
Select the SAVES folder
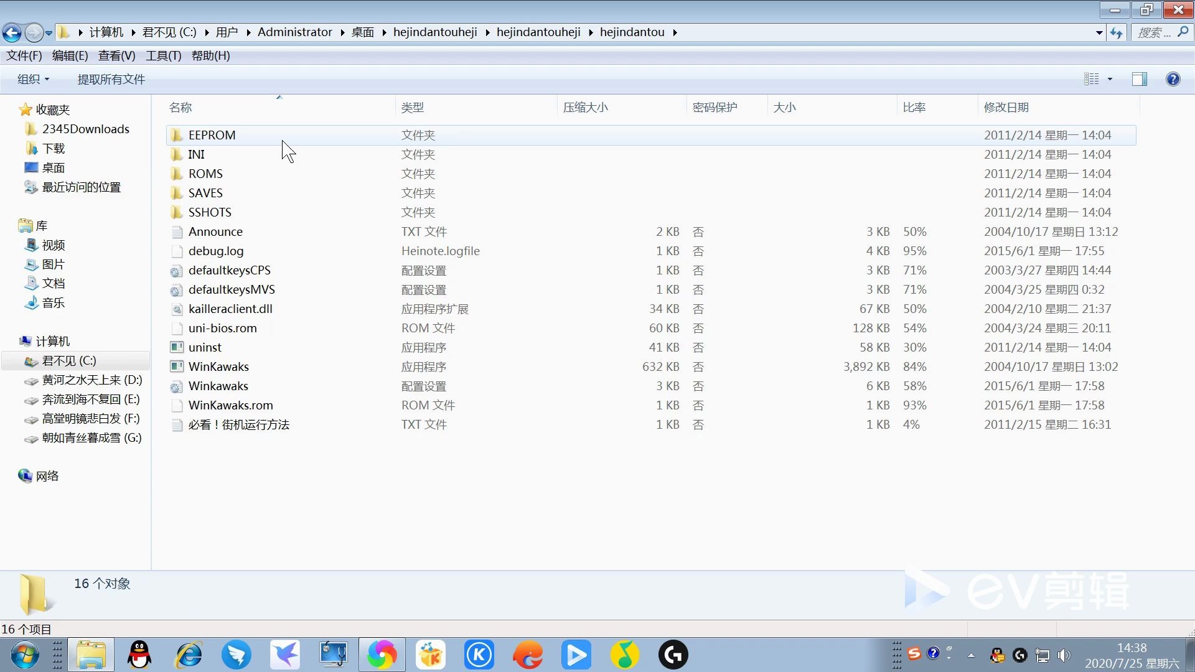(x=205, y=192)
